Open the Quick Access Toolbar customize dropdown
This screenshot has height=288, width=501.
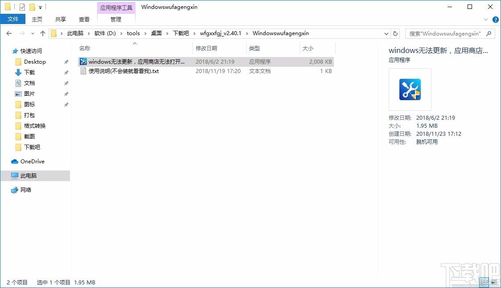point(40,7)
